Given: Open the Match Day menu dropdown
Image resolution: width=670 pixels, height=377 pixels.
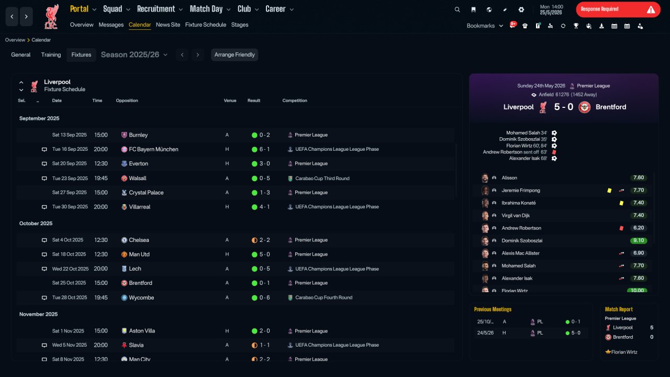Looking at the screenshot, I should [228, 9].
